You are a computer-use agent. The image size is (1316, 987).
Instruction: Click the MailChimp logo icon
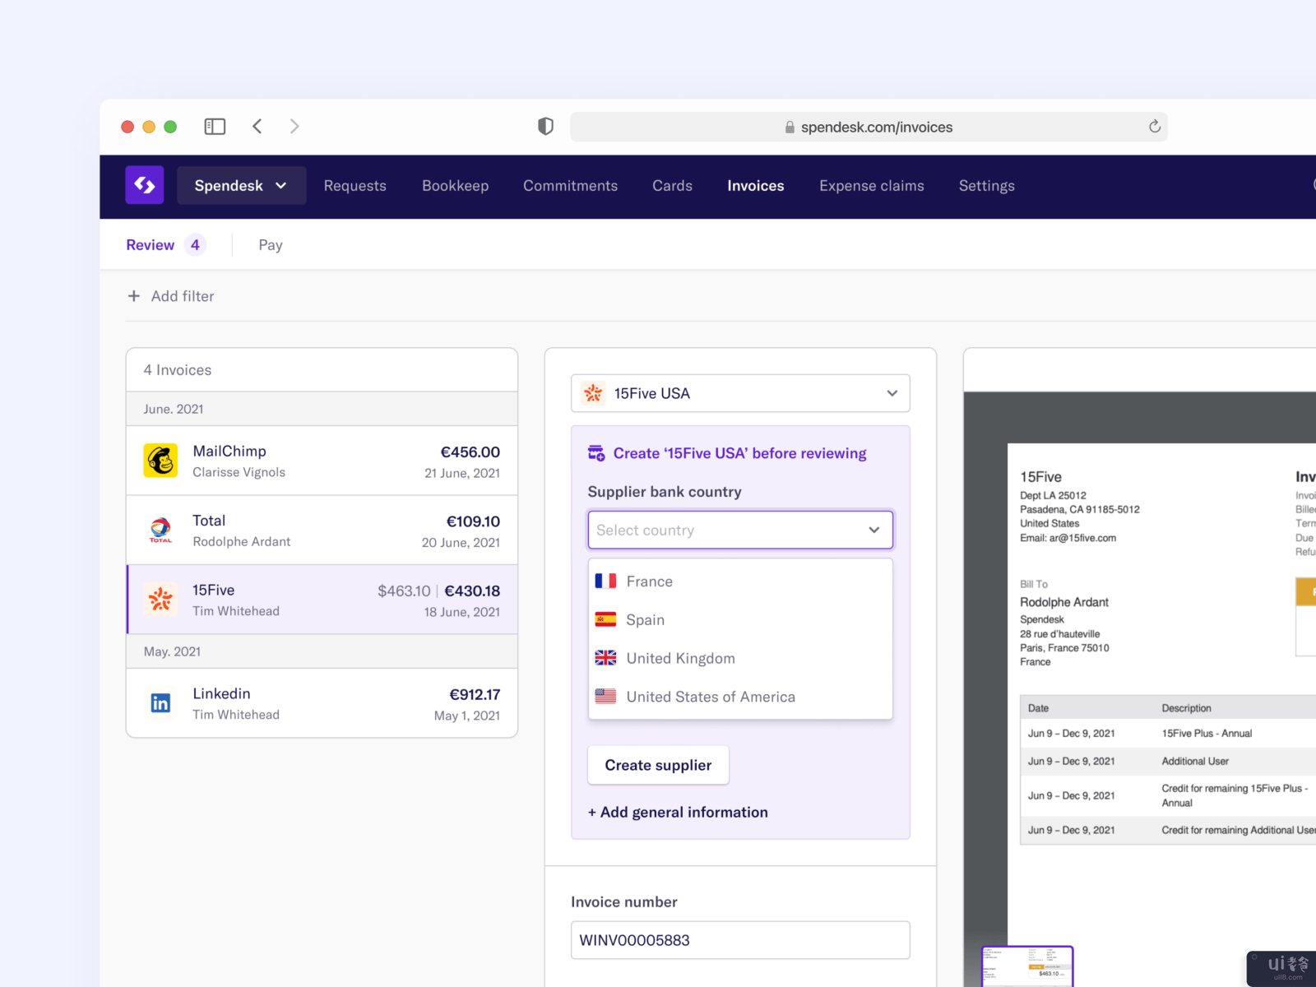(160, 461)
